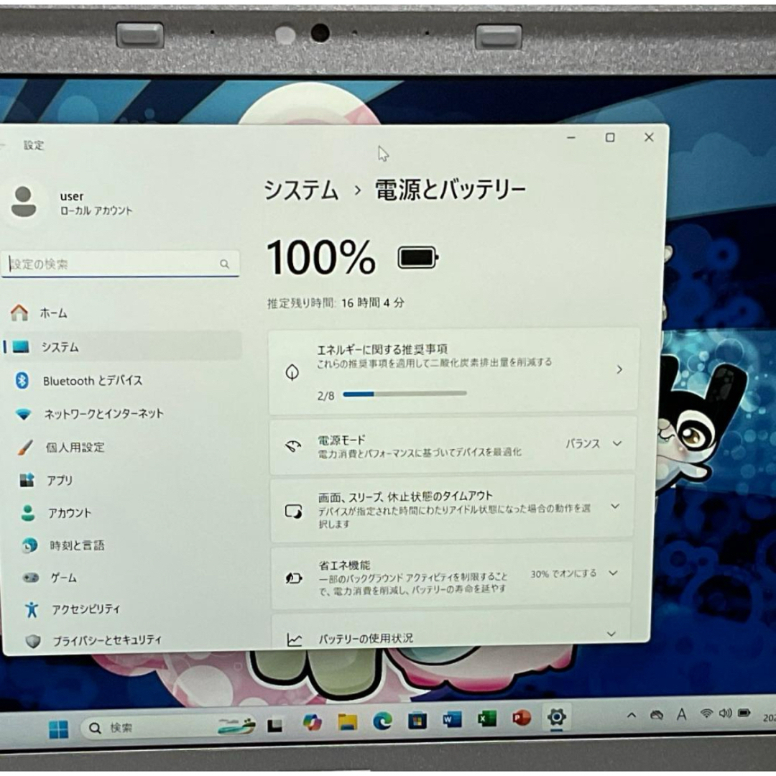The image size is (776, 776).
Task: Click the shield icon for プライバシーとセキュリティ
Action: 33,642
